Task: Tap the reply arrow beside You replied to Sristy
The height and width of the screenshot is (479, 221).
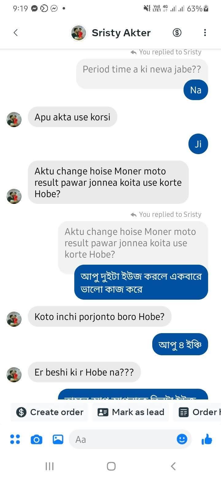Action: pos(133,52)
